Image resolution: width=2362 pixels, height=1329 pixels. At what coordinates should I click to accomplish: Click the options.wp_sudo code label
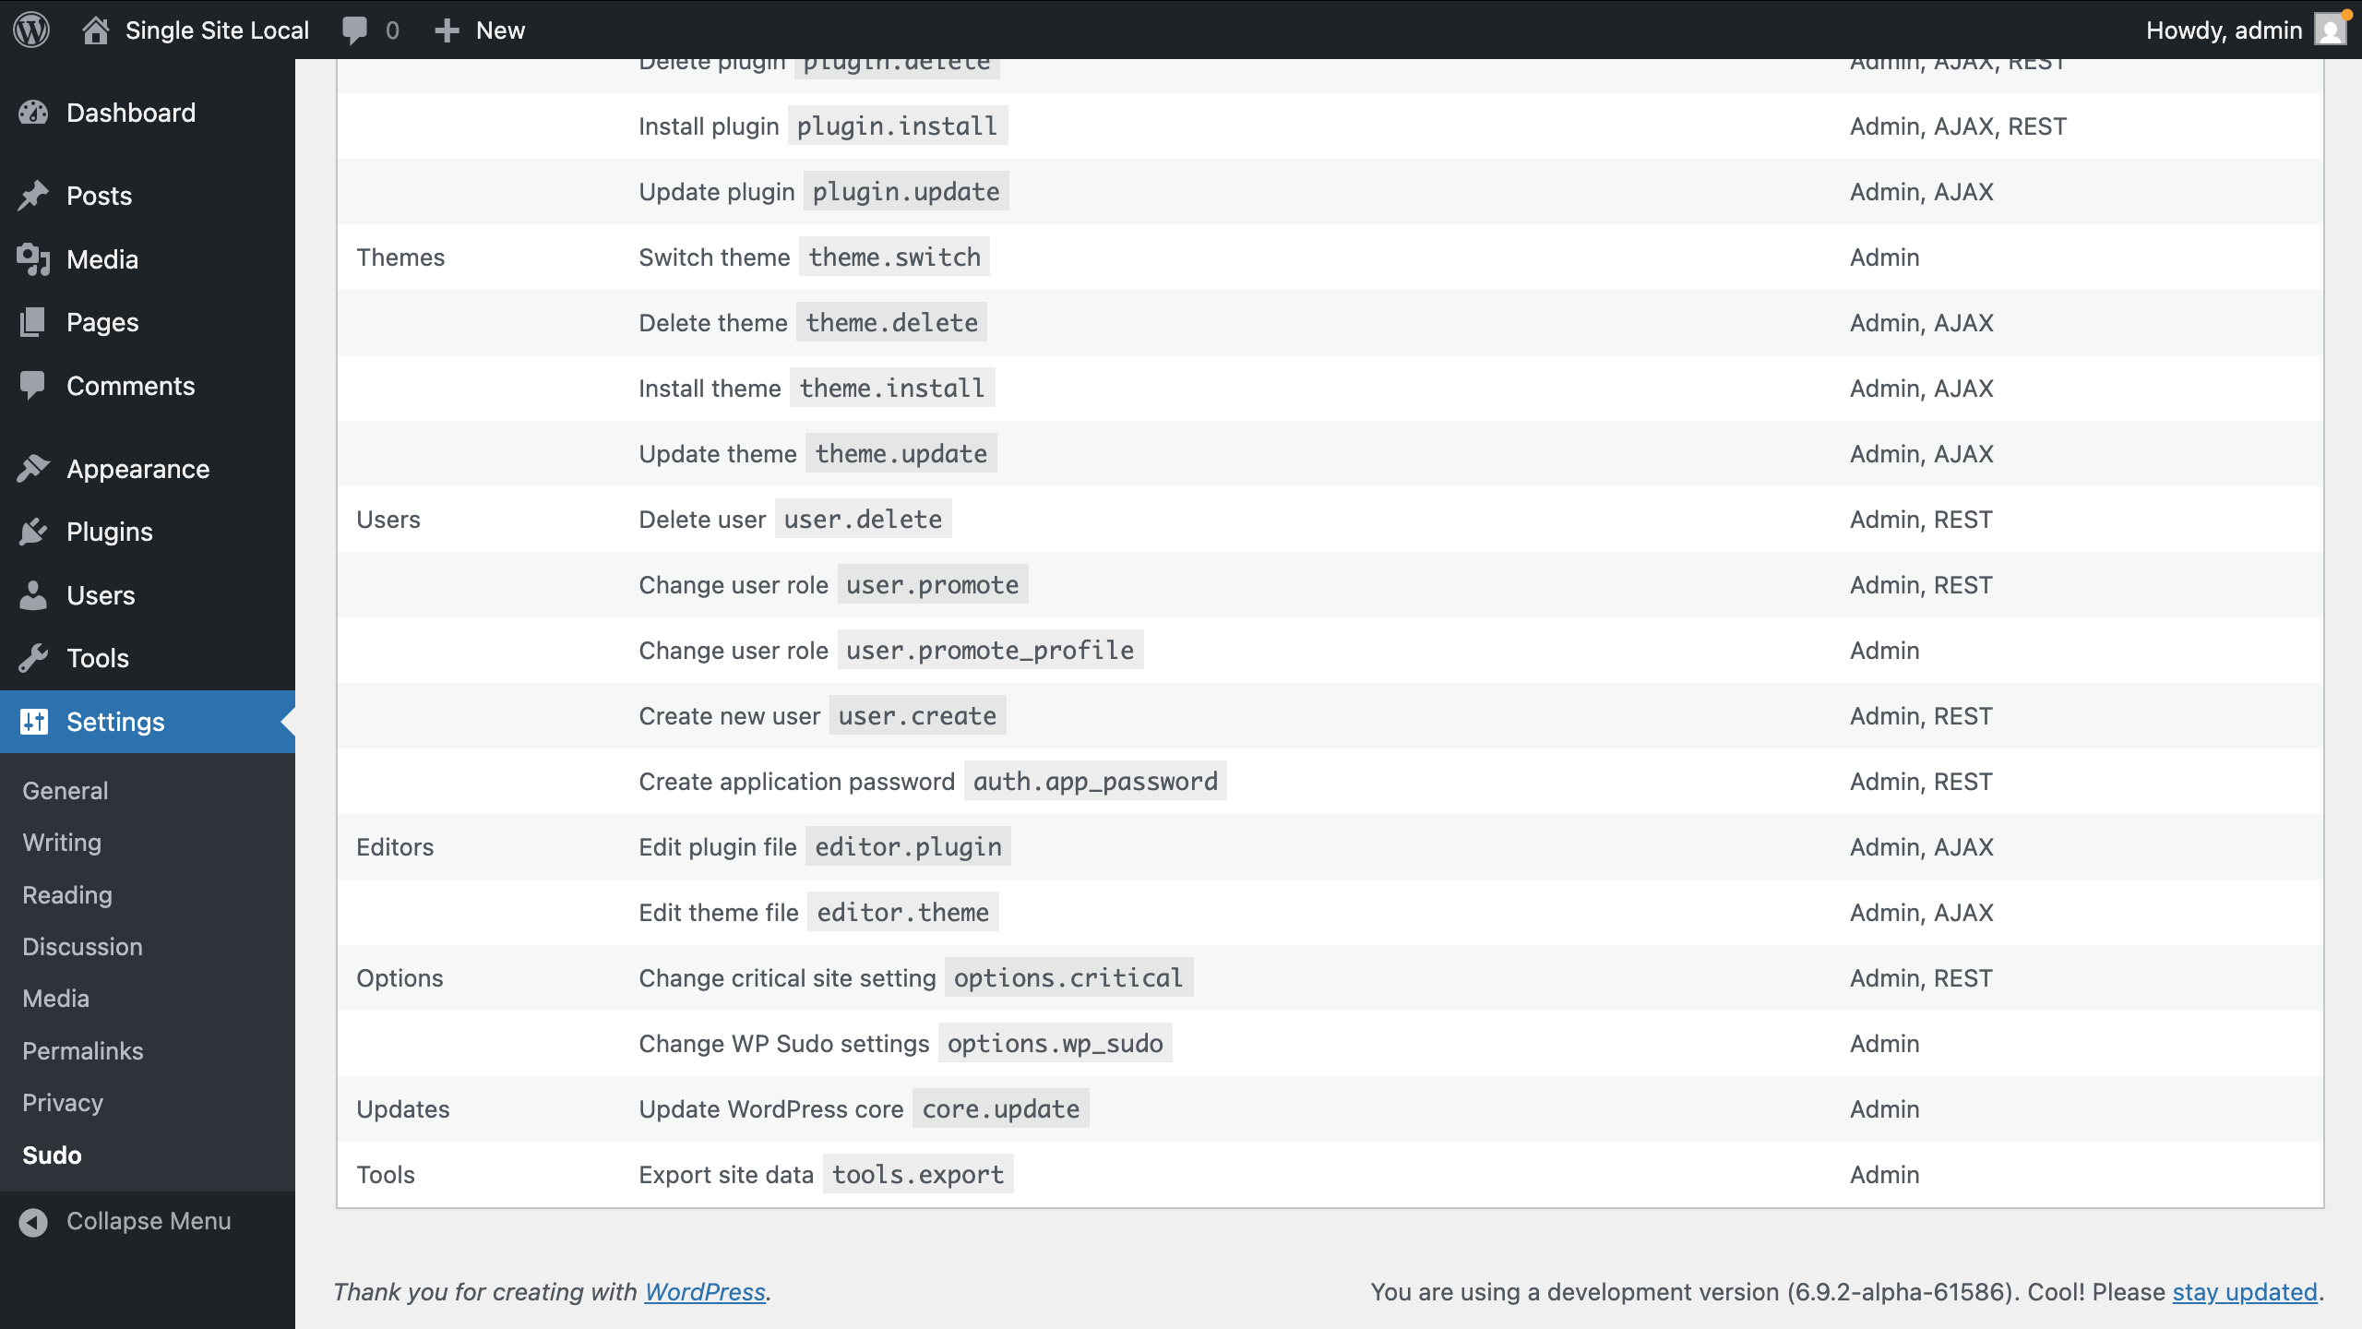click(1055, 1043)
